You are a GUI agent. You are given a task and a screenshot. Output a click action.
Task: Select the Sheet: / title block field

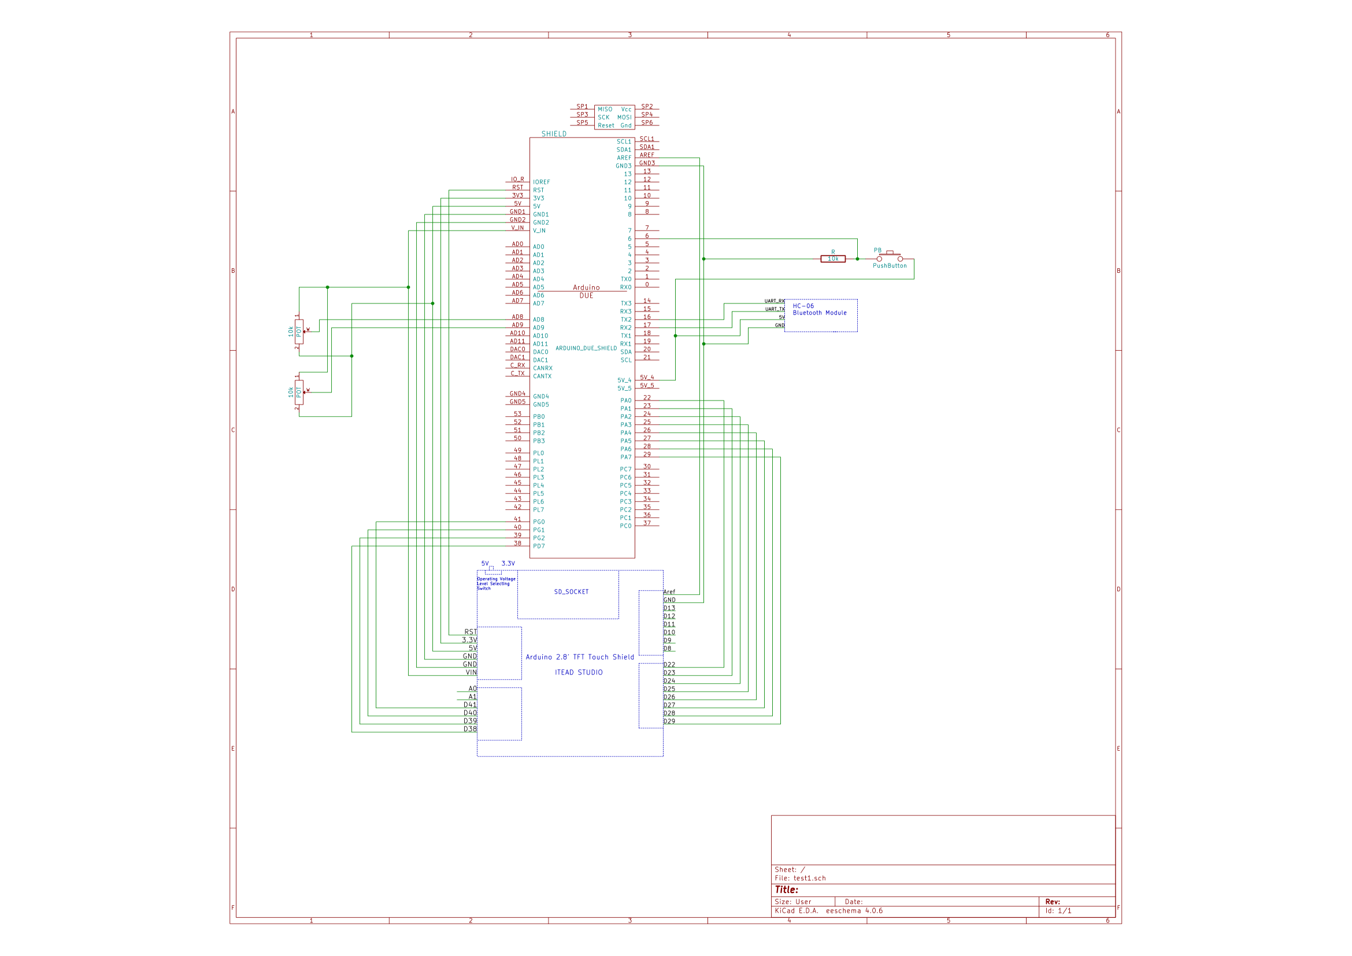(790, 870)
